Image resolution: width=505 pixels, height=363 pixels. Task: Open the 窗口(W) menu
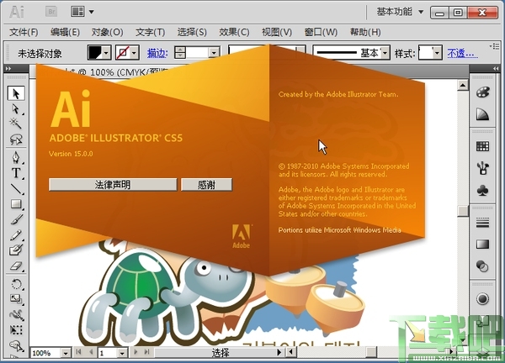pyautogui.click(x=321, y=32)
